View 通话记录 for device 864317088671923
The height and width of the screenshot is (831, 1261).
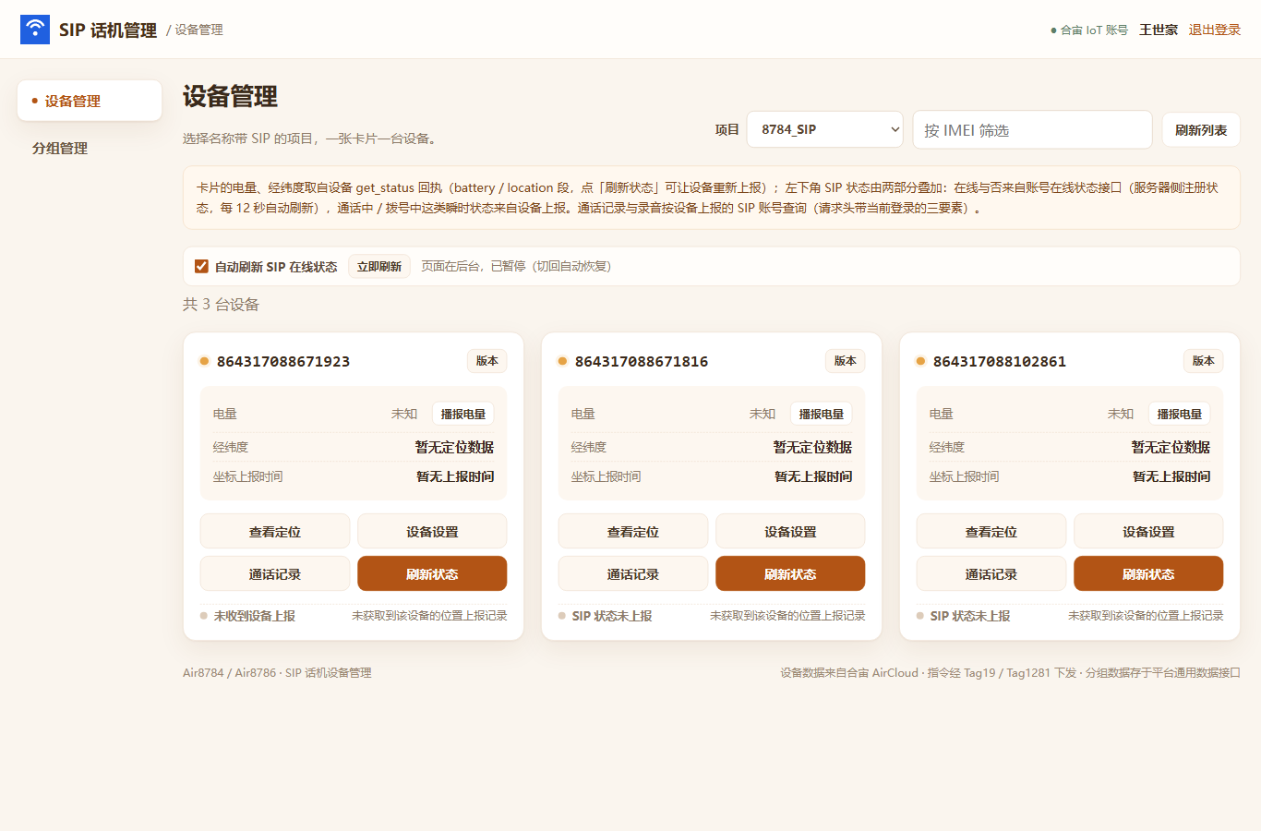click(275, 573)
